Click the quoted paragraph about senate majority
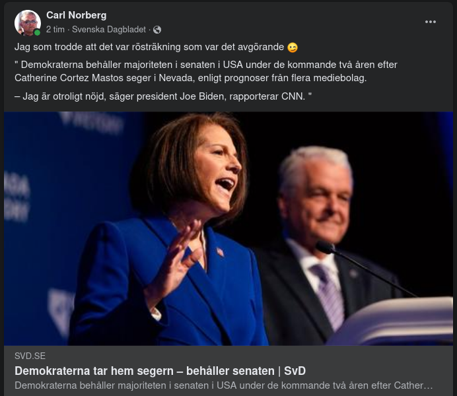The width and height of the screenshot is (457, 396). tap(206, 71)
